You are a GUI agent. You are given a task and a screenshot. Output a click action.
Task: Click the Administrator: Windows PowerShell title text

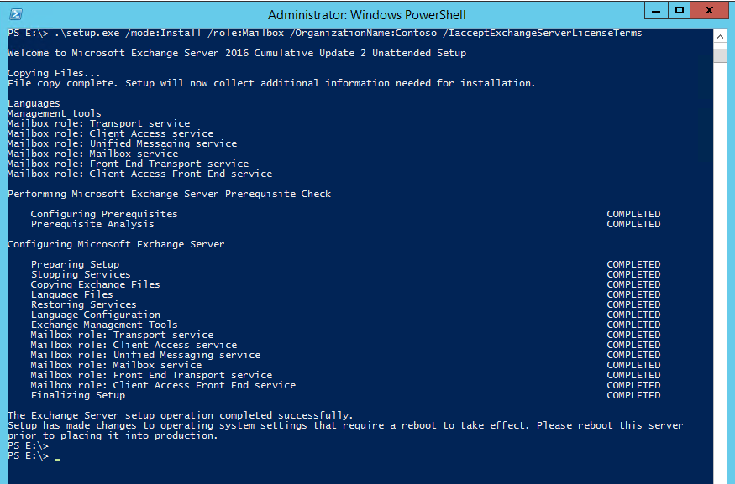pyautogui.click(x=366, y=15)
